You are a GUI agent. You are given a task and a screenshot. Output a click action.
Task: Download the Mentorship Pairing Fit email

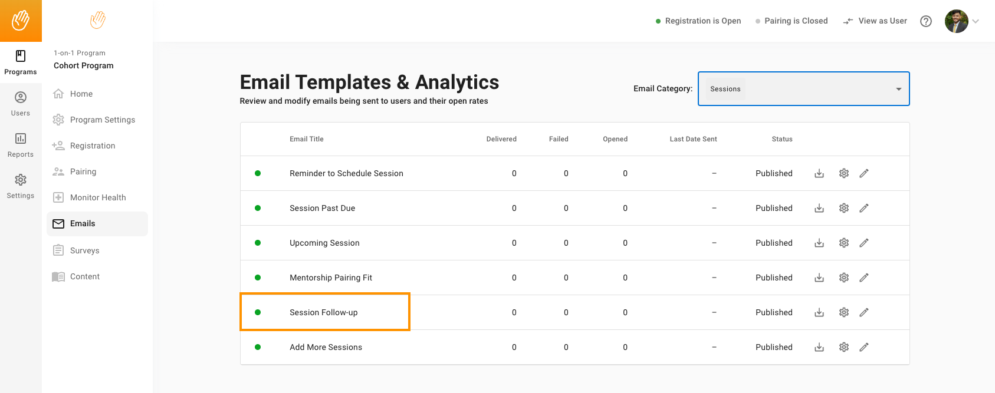point(819,278)
